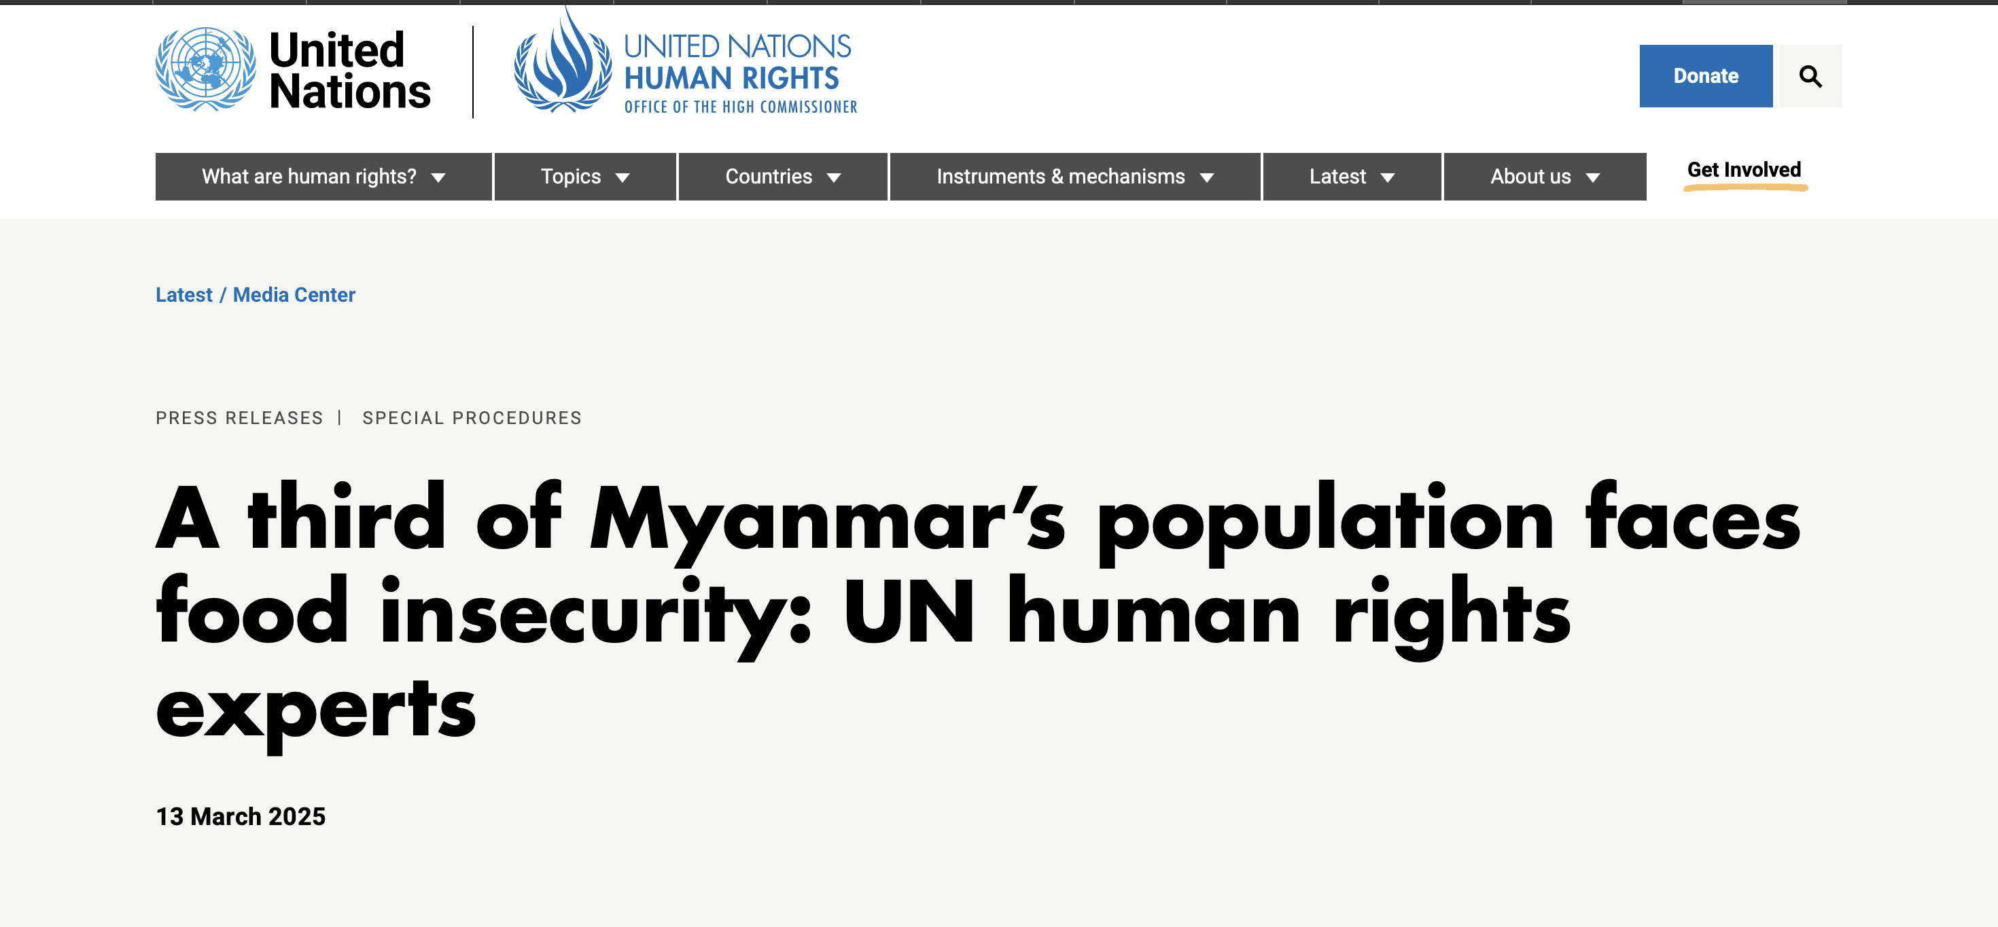Click the United Nations wordmark text
Viewport: 1998px width, 927px height.
tap(349, 71)
